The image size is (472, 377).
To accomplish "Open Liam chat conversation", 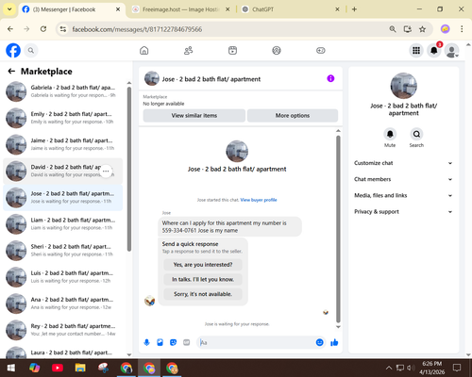I will click(63, 224).
